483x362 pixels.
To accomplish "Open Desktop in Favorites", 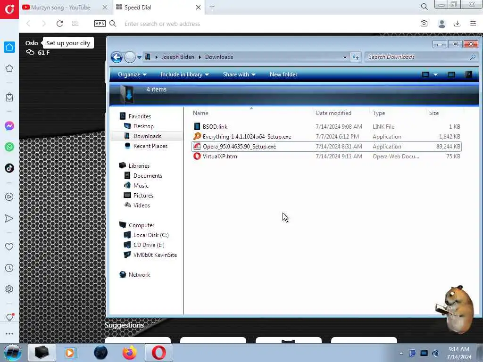I will [x=143, y=126].
